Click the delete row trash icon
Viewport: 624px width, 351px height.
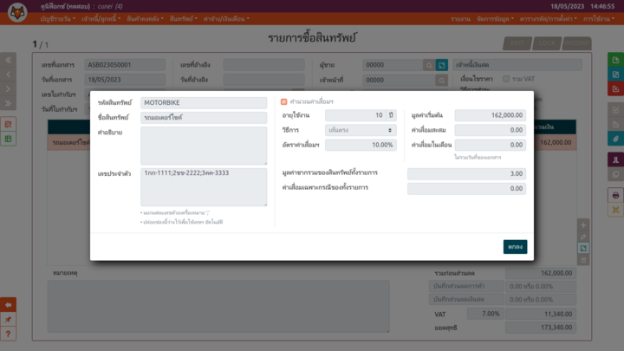click(583, 260)
